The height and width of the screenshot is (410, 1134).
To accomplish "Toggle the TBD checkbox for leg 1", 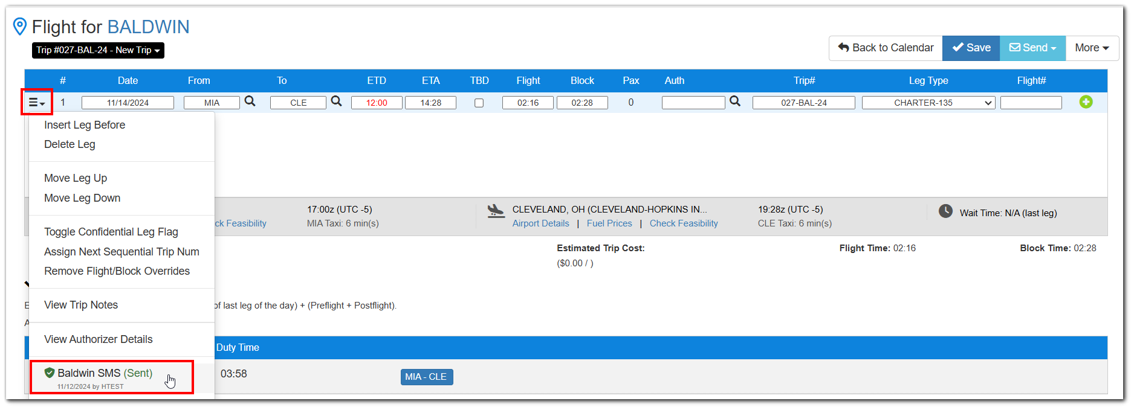I will (x=479, y=103).
